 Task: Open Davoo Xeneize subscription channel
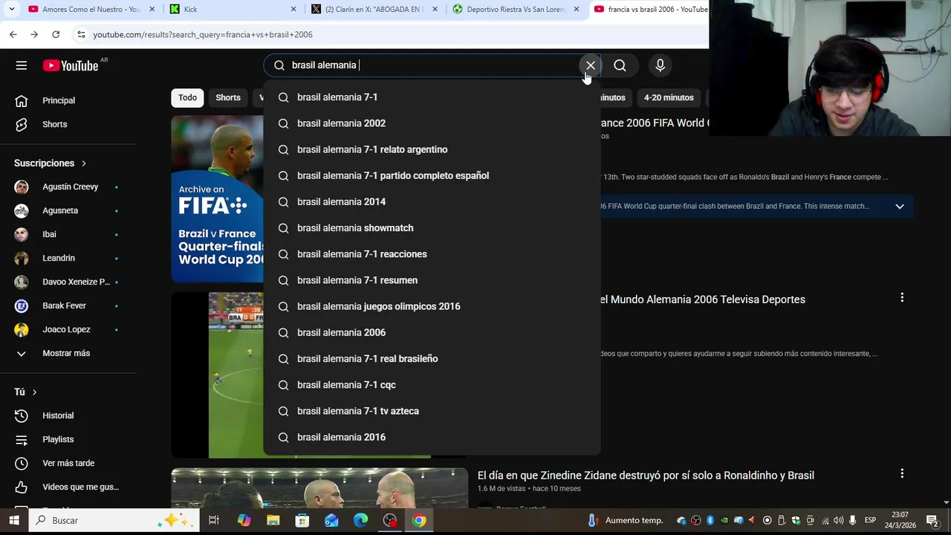coord(67,282)
